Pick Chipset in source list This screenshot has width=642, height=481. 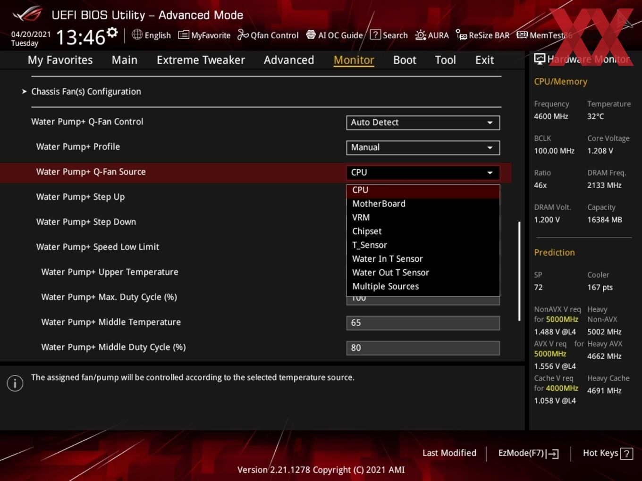[x=423, y=231]
